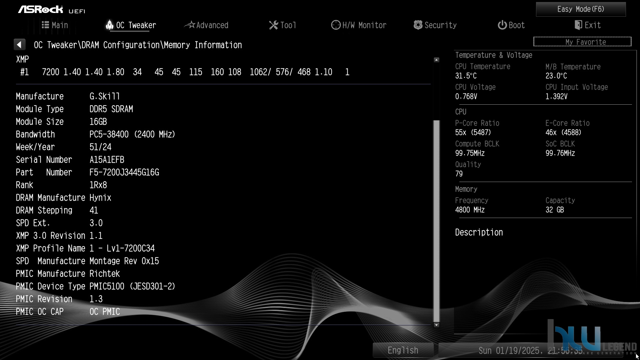This screenshot has width=640, height=360.
Task: Open My Favorite page
Action: 582,42
